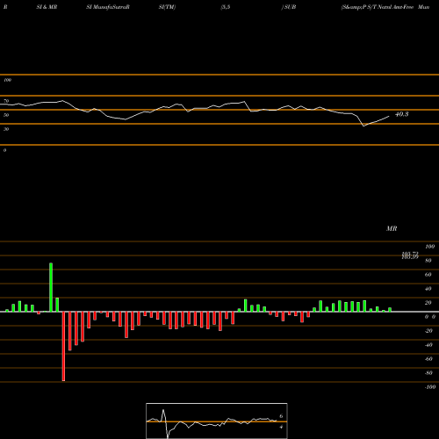Click the RSI axis label 50

(x=6, y=115)
